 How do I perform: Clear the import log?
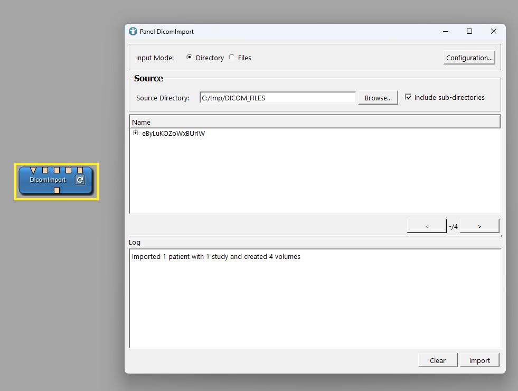[x=438, y=360]
